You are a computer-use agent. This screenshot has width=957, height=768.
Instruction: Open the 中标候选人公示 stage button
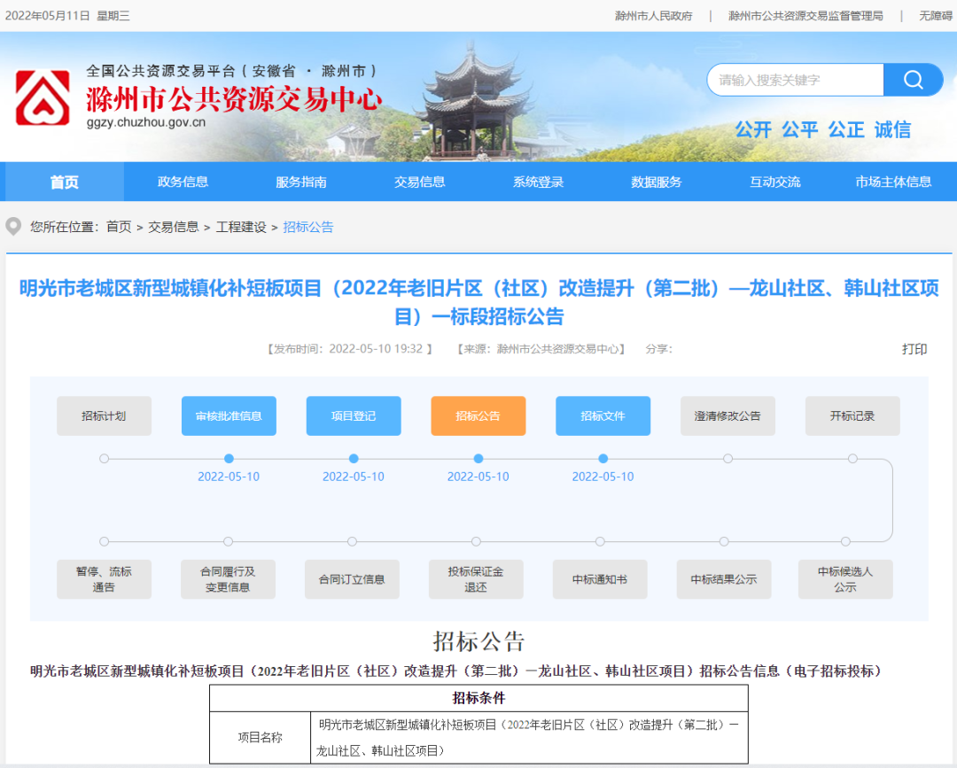pyautogui.click(x=845, y=578)
